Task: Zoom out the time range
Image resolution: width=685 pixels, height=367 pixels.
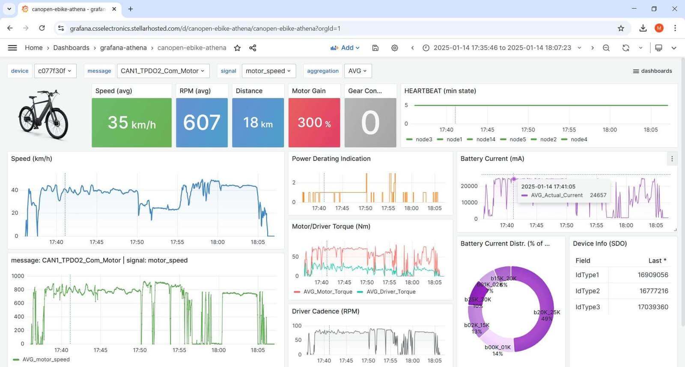Action: [606, 48]
